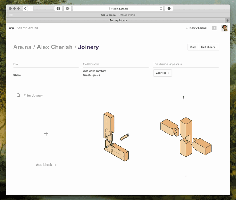The width and height of the screenshot is (236, 200).
Task: Click Create group
Action: [x=91, y=75]
